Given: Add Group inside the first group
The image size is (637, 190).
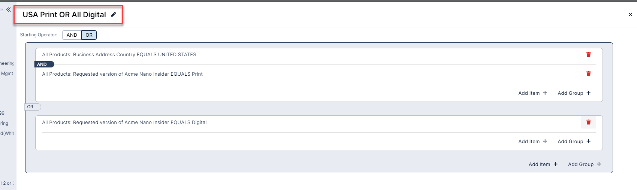Looking at the screenshot, I should (574, 93).
